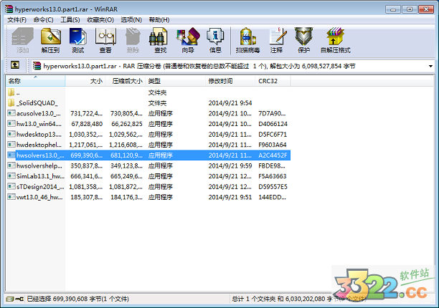
Task: Open the Favorites (收藏夹) menu
Action: (100, 20)
